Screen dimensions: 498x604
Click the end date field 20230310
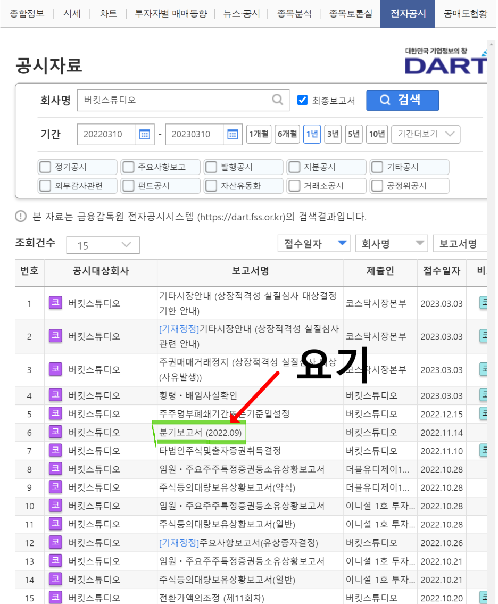[x=194, y=135]
